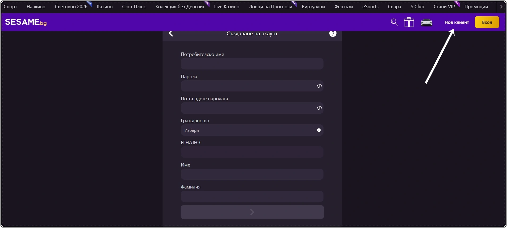Click the car prize icon
The height and width of the screenshot is (228, 507).
(427, 23)
